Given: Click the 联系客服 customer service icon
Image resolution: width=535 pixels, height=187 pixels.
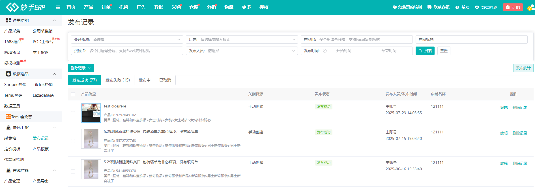Looking at the screenshot, I should (429, 7).
